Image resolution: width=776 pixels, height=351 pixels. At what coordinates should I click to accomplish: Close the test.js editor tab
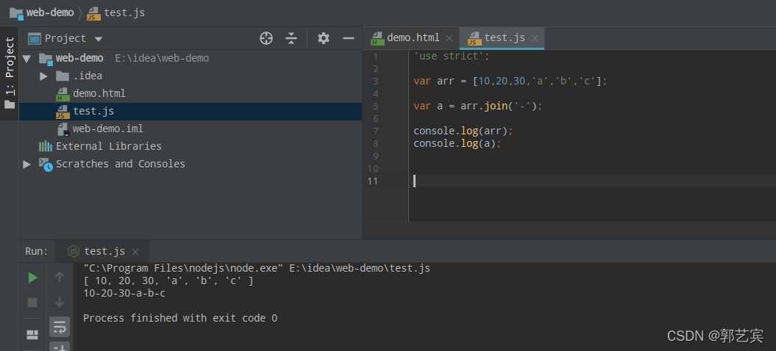pyautogui.click(x=535, y=38)
